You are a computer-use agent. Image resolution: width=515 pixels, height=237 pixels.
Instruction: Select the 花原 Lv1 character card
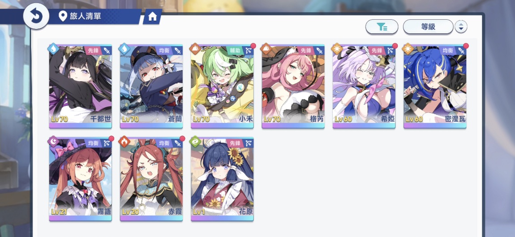point(223,179)
